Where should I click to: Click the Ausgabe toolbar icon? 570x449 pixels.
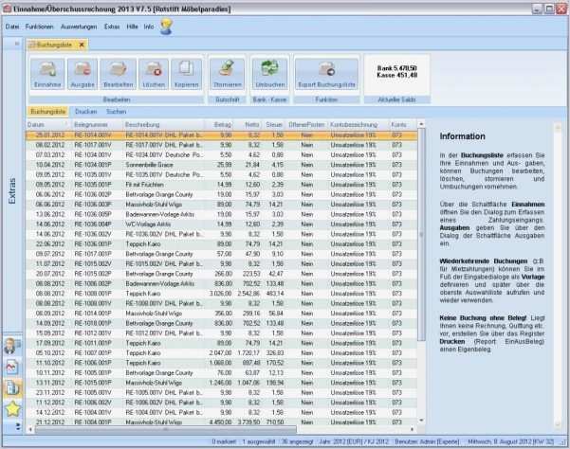point(83,72)
